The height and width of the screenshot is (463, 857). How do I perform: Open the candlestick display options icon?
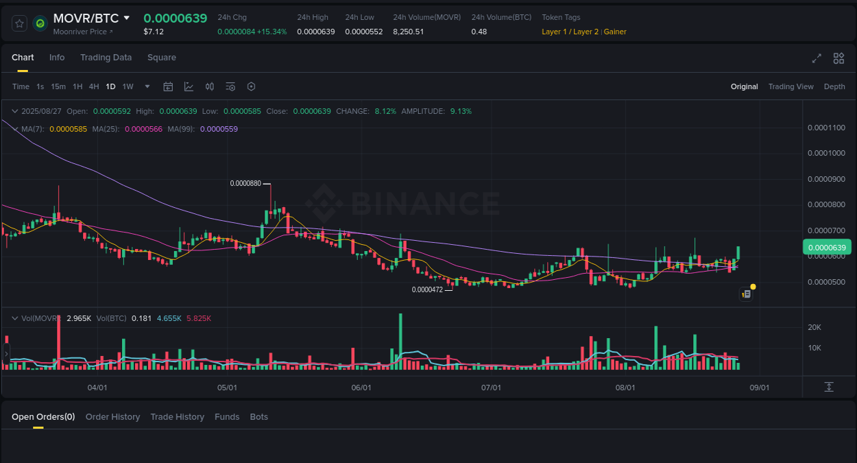210,86
